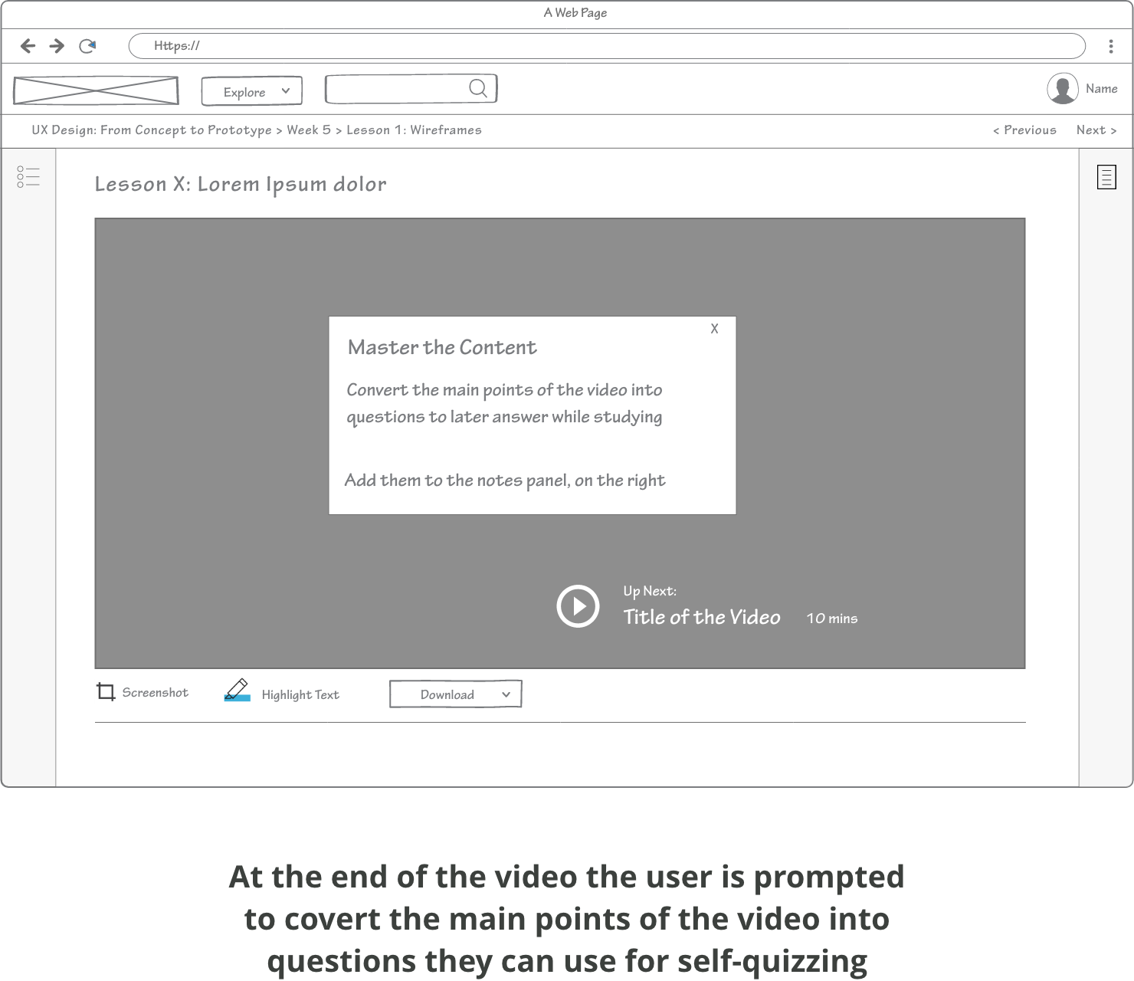1134x981 pixels.
Task: Click the Https:// address bar
Action: 607,46
